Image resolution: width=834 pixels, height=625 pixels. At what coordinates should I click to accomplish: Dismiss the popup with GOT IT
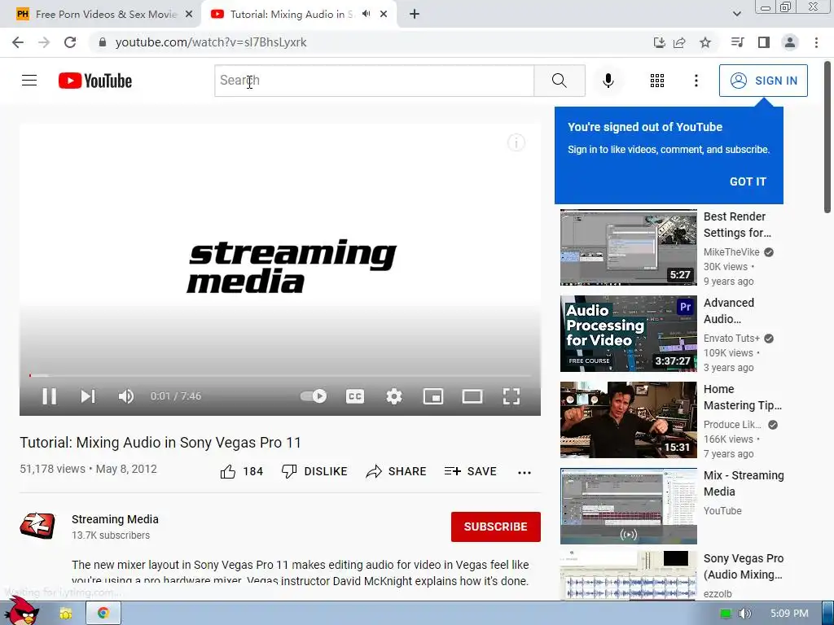(x=748, y=181)
